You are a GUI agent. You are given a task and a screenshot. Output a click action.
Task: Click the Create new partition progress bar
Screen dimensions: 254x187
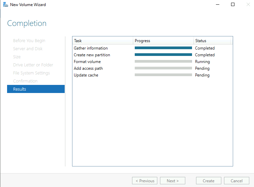coord(163,55)
